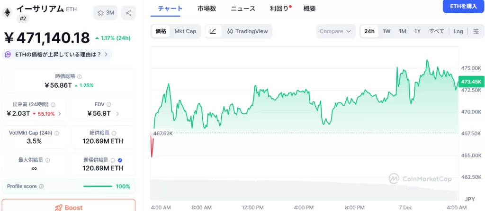Expand the 出来高 (24時間) volume details arrow

tap(60, 114)
